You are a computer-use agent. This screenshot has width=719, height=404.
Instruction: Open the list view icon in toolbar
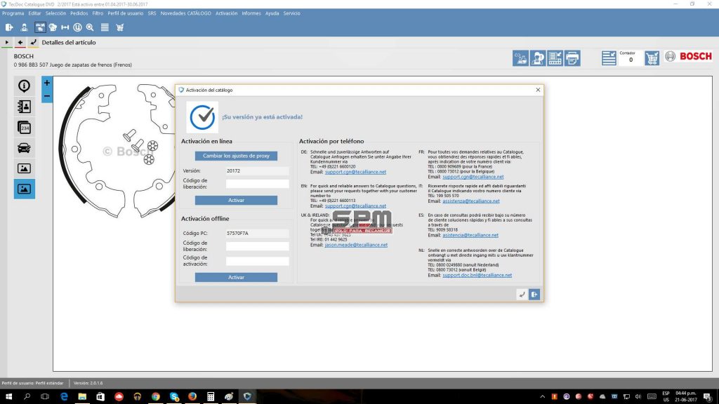(105, 27)
